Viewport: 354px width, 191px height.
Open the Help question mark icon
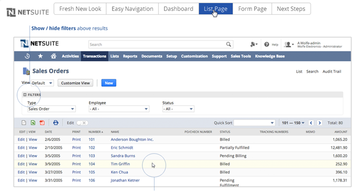[267, 44]
